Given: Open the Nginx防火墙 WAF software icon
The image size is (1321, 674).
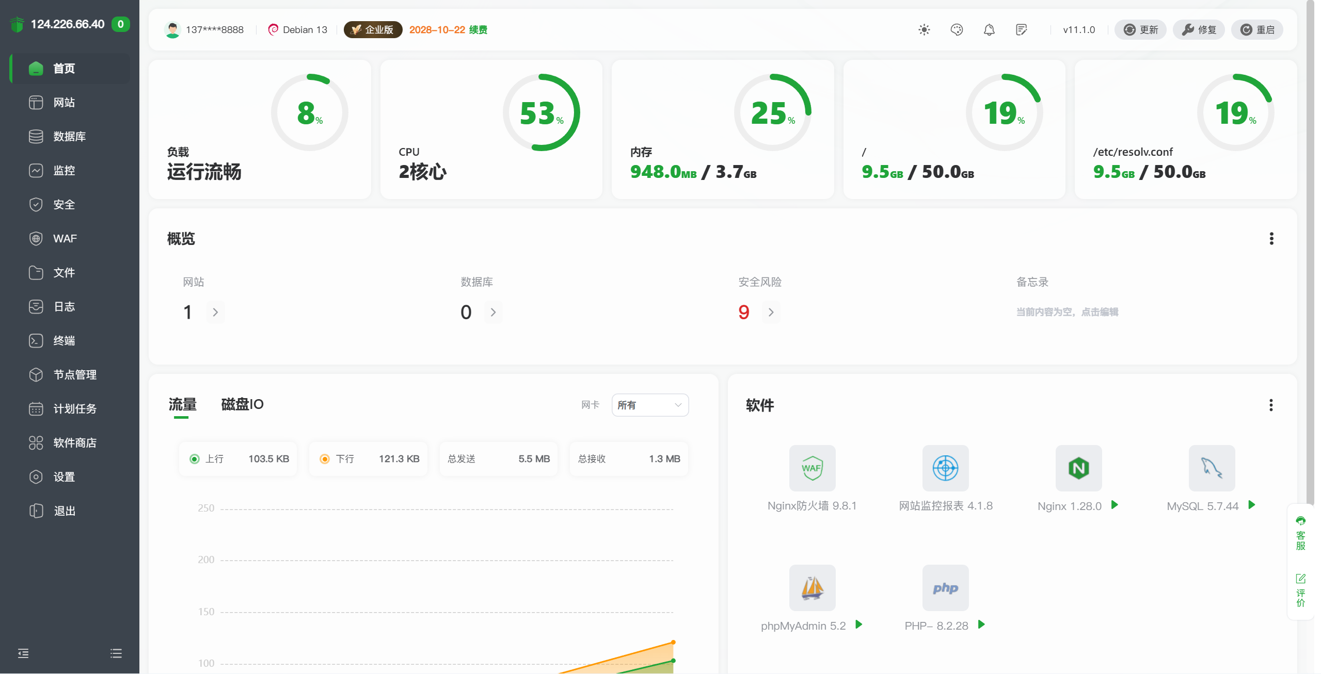Looking at the screenshot, I should [811, 468].
